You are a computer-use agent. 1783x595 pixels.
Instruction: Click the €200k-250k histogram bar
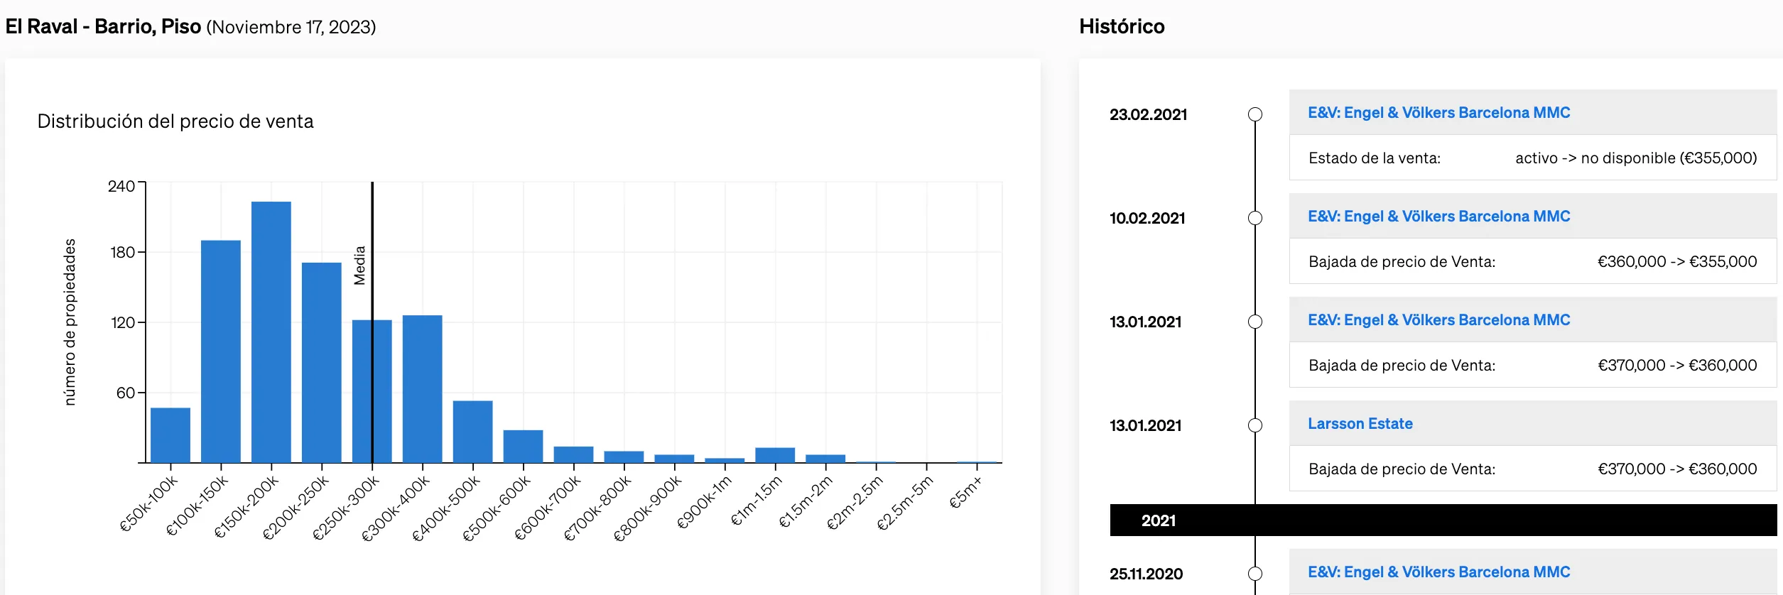pyautogui.click(x=322, y=363)
